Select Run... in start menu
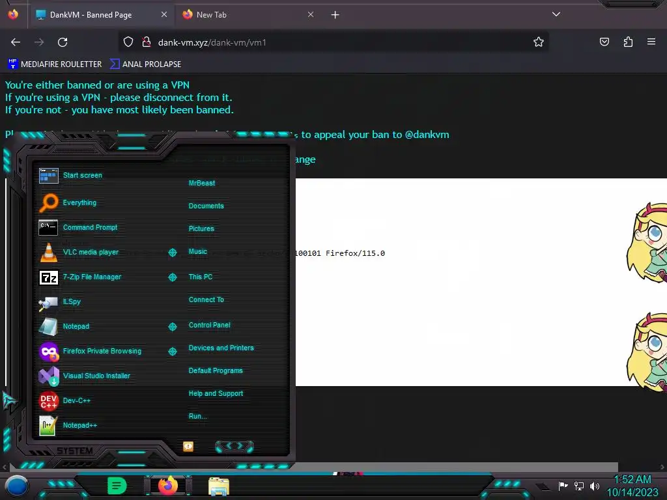Image resolution: width=667 pixels, height=500 pixels. pyautogui.click(x=198, y=416)
